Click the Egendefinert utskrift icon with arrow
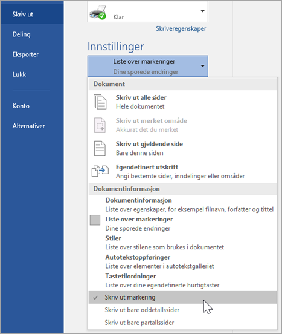The width and height of the screenshot is (282, 334). coord(100,171)
